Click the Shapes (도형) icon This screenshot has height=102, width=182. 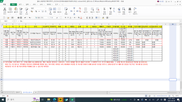point(119,9)
